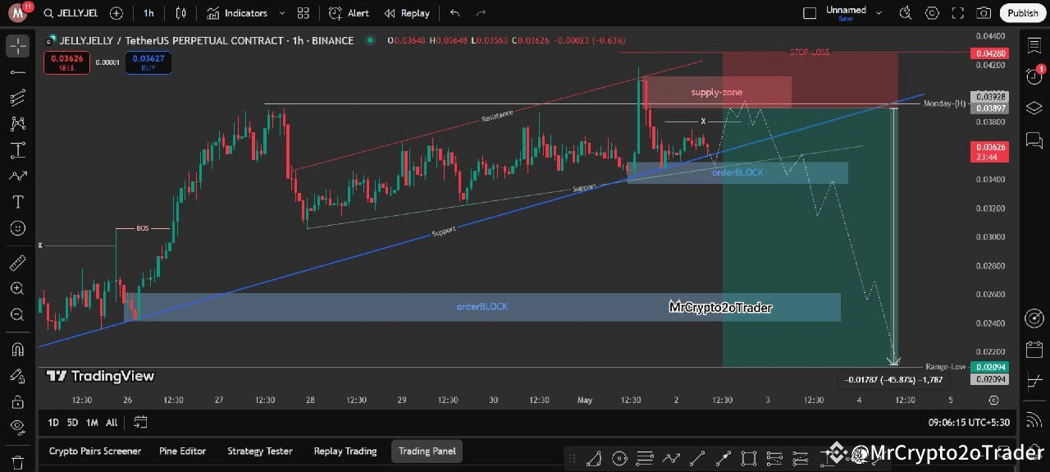The image size is (1050, 472).
Task: Expand the favorite indicators chevron
Action: click(x=282, y=13)
